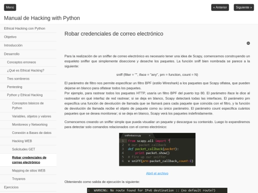Screen dimensions: 258x193
Task: Open Conceptos básicos de Python entry
Action: 28,106
